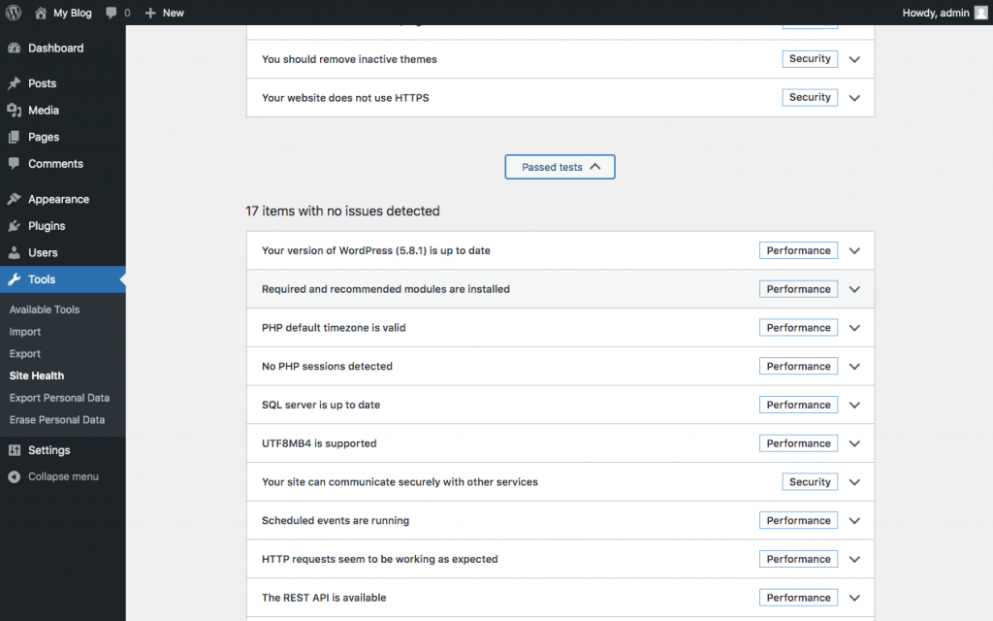Viewport: 993px width, 621px height.
Task: Click the Appearance paintbrush icon
Action: pos(14,199)
